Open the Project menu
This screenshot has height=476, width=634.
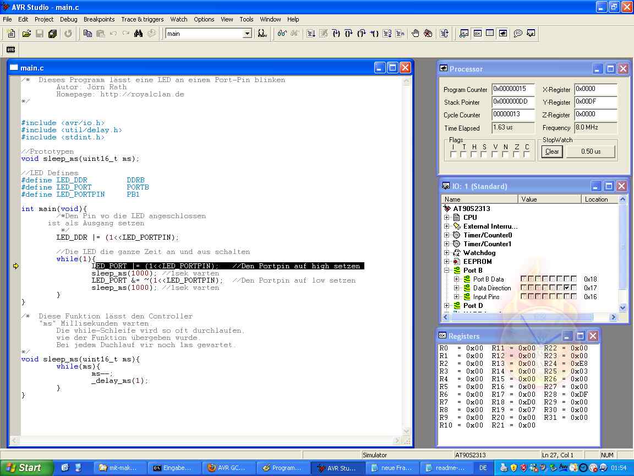[44, 19]
